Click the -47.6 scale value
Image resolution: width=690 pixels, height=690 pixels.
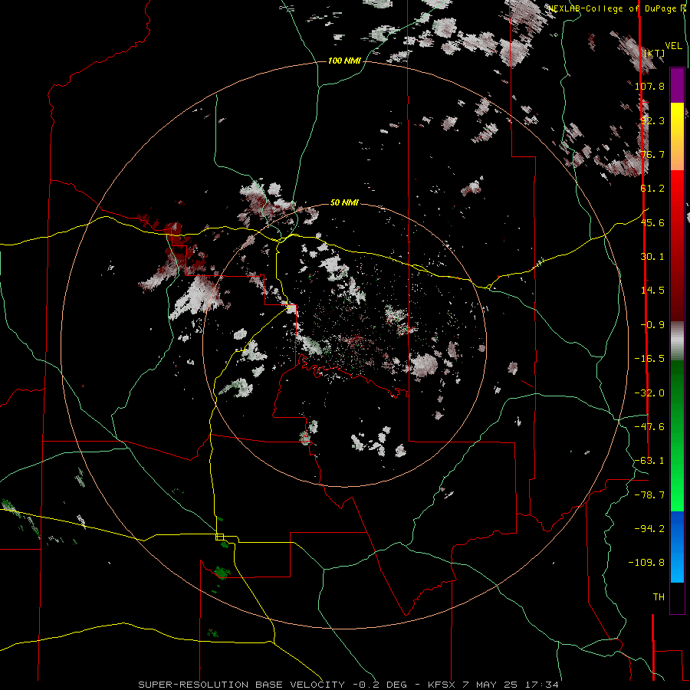[649, 427]
